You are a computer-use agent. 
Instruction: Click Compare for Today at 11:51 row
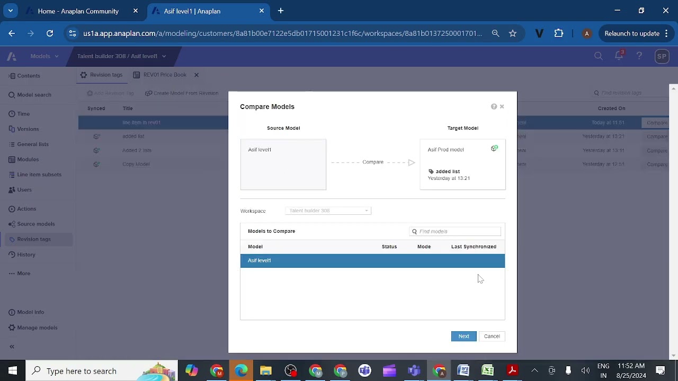coord(657,123)
